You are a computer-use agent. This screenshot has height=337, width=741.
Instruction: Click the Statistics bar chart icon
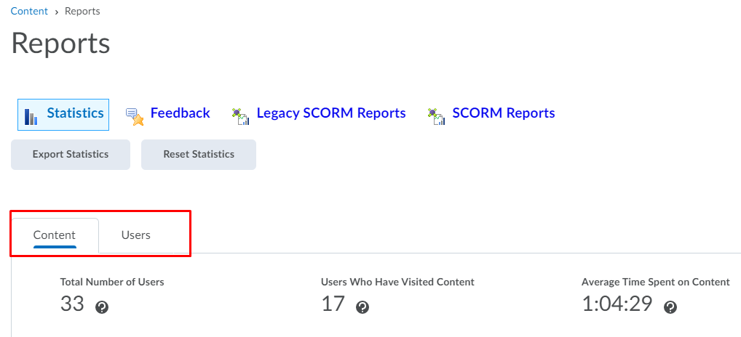31,116
